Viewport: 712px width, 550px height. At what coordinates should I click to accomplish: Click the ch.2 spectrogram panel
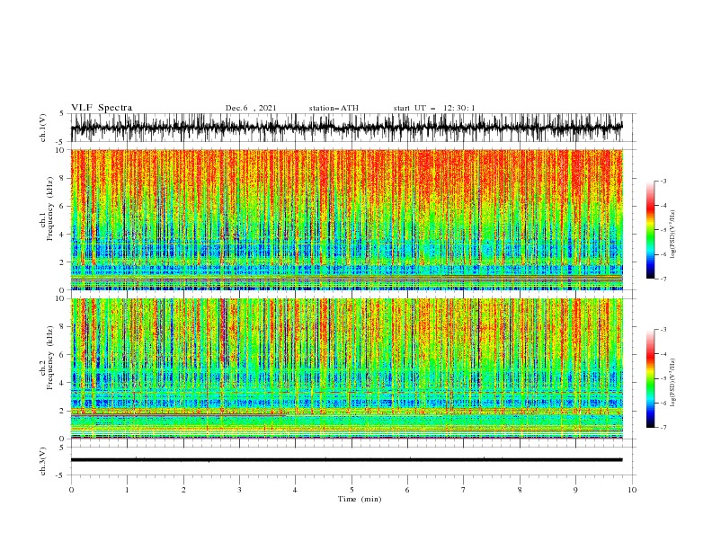(346, 368)
